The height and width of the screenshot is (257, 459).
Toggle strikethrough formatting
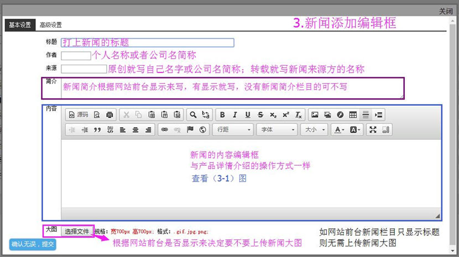(x=260, y=115)
